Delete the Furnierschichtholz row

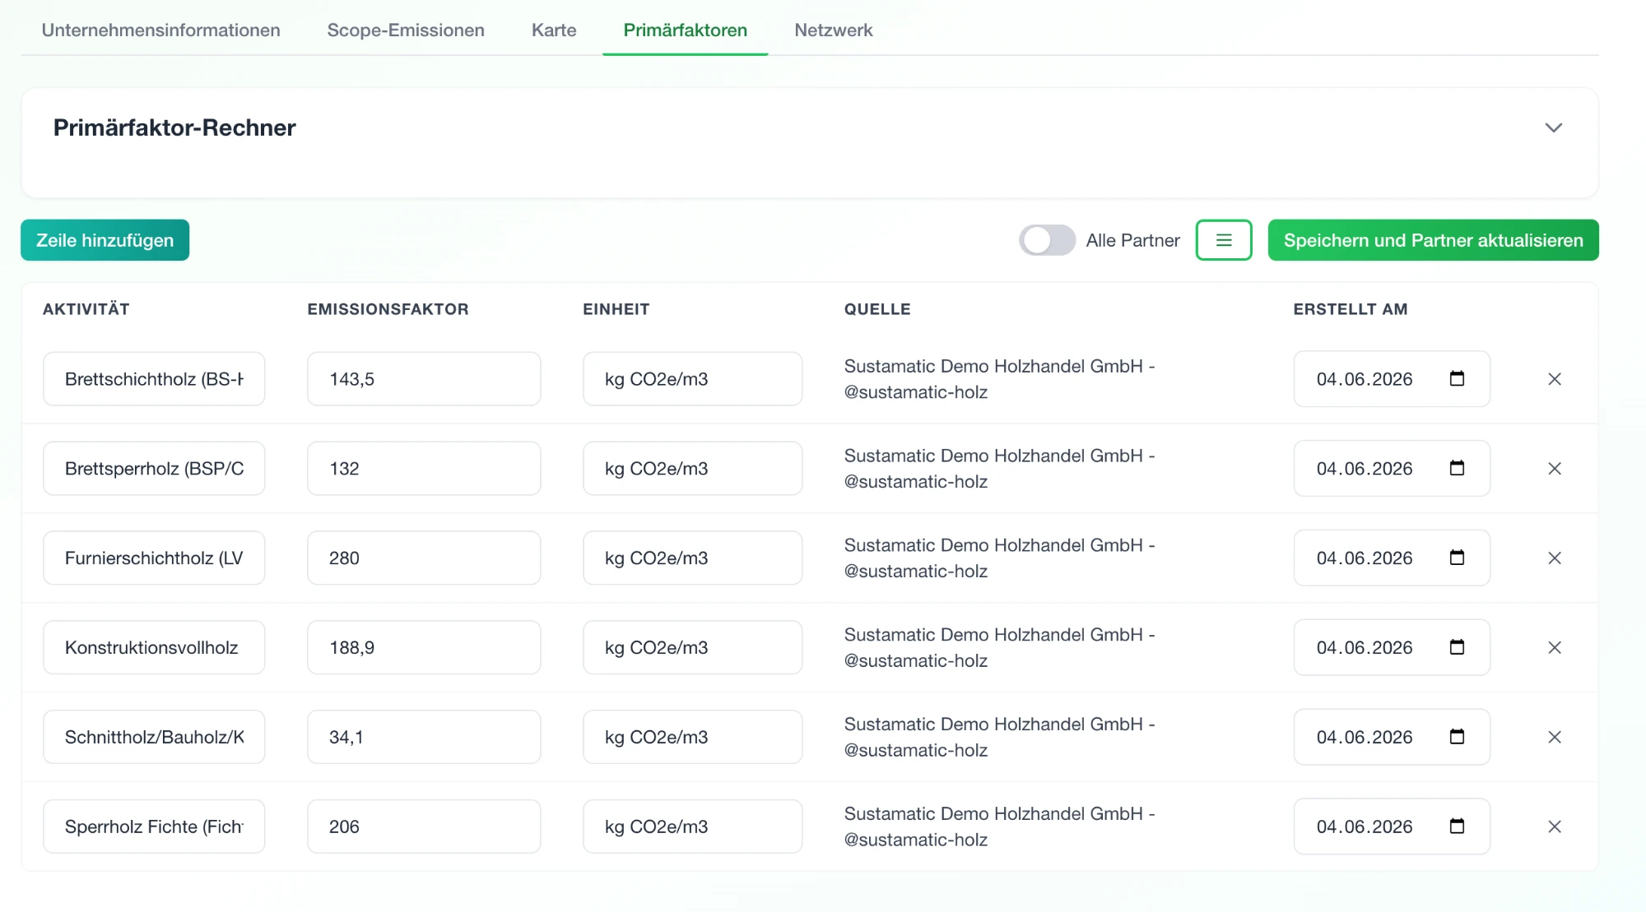(1554, 558)
